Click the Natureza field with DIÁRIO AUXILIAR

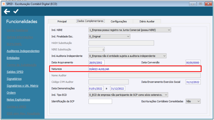point(145,69)
